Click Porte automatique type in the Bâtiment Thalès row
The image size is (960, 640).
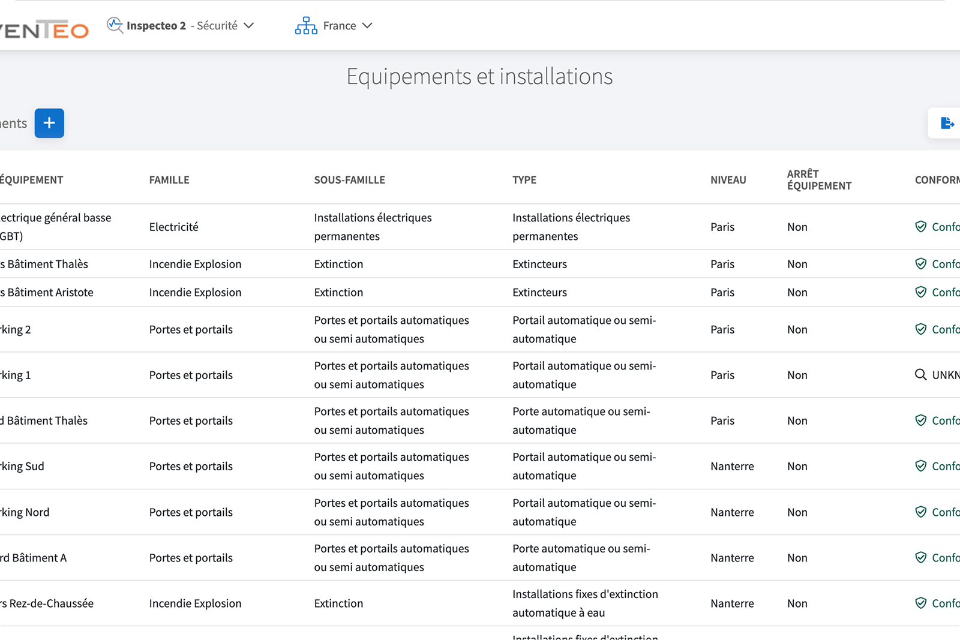581,420
